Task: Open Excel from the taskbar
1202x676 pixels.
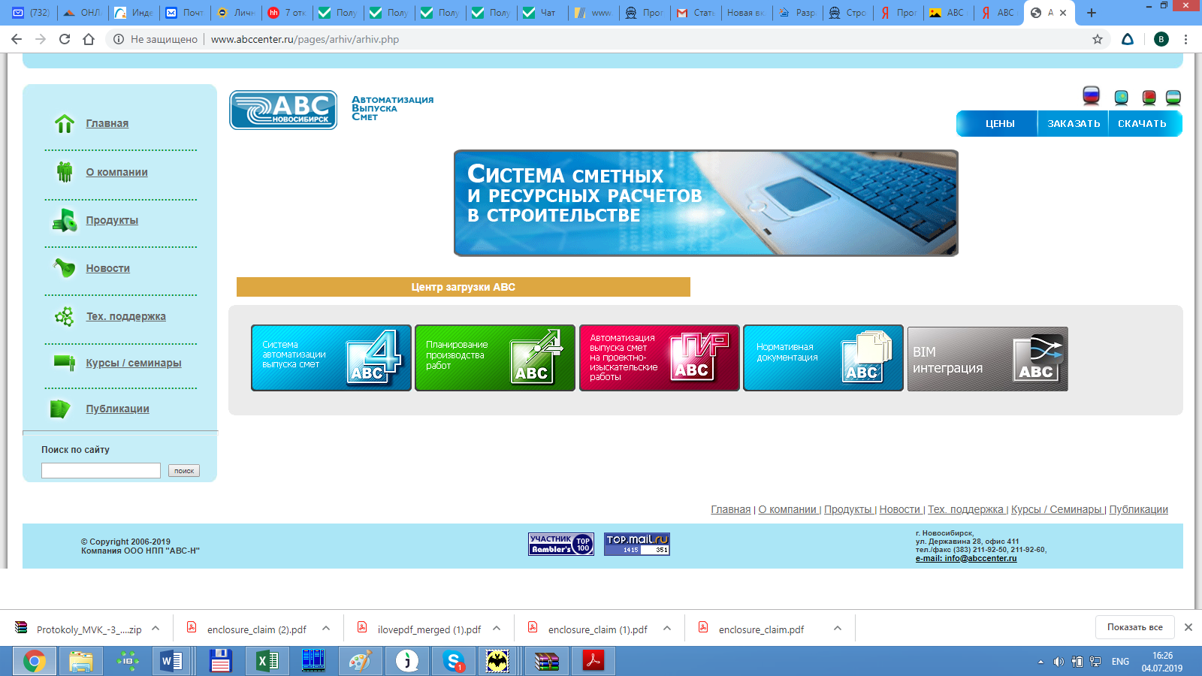Action: pyautogui.click(x=267, y=661)
